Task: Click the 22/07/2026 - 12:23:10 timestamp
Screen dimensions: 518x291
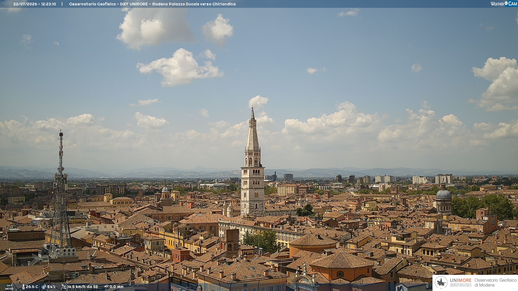Action: (x=35, y=4)
